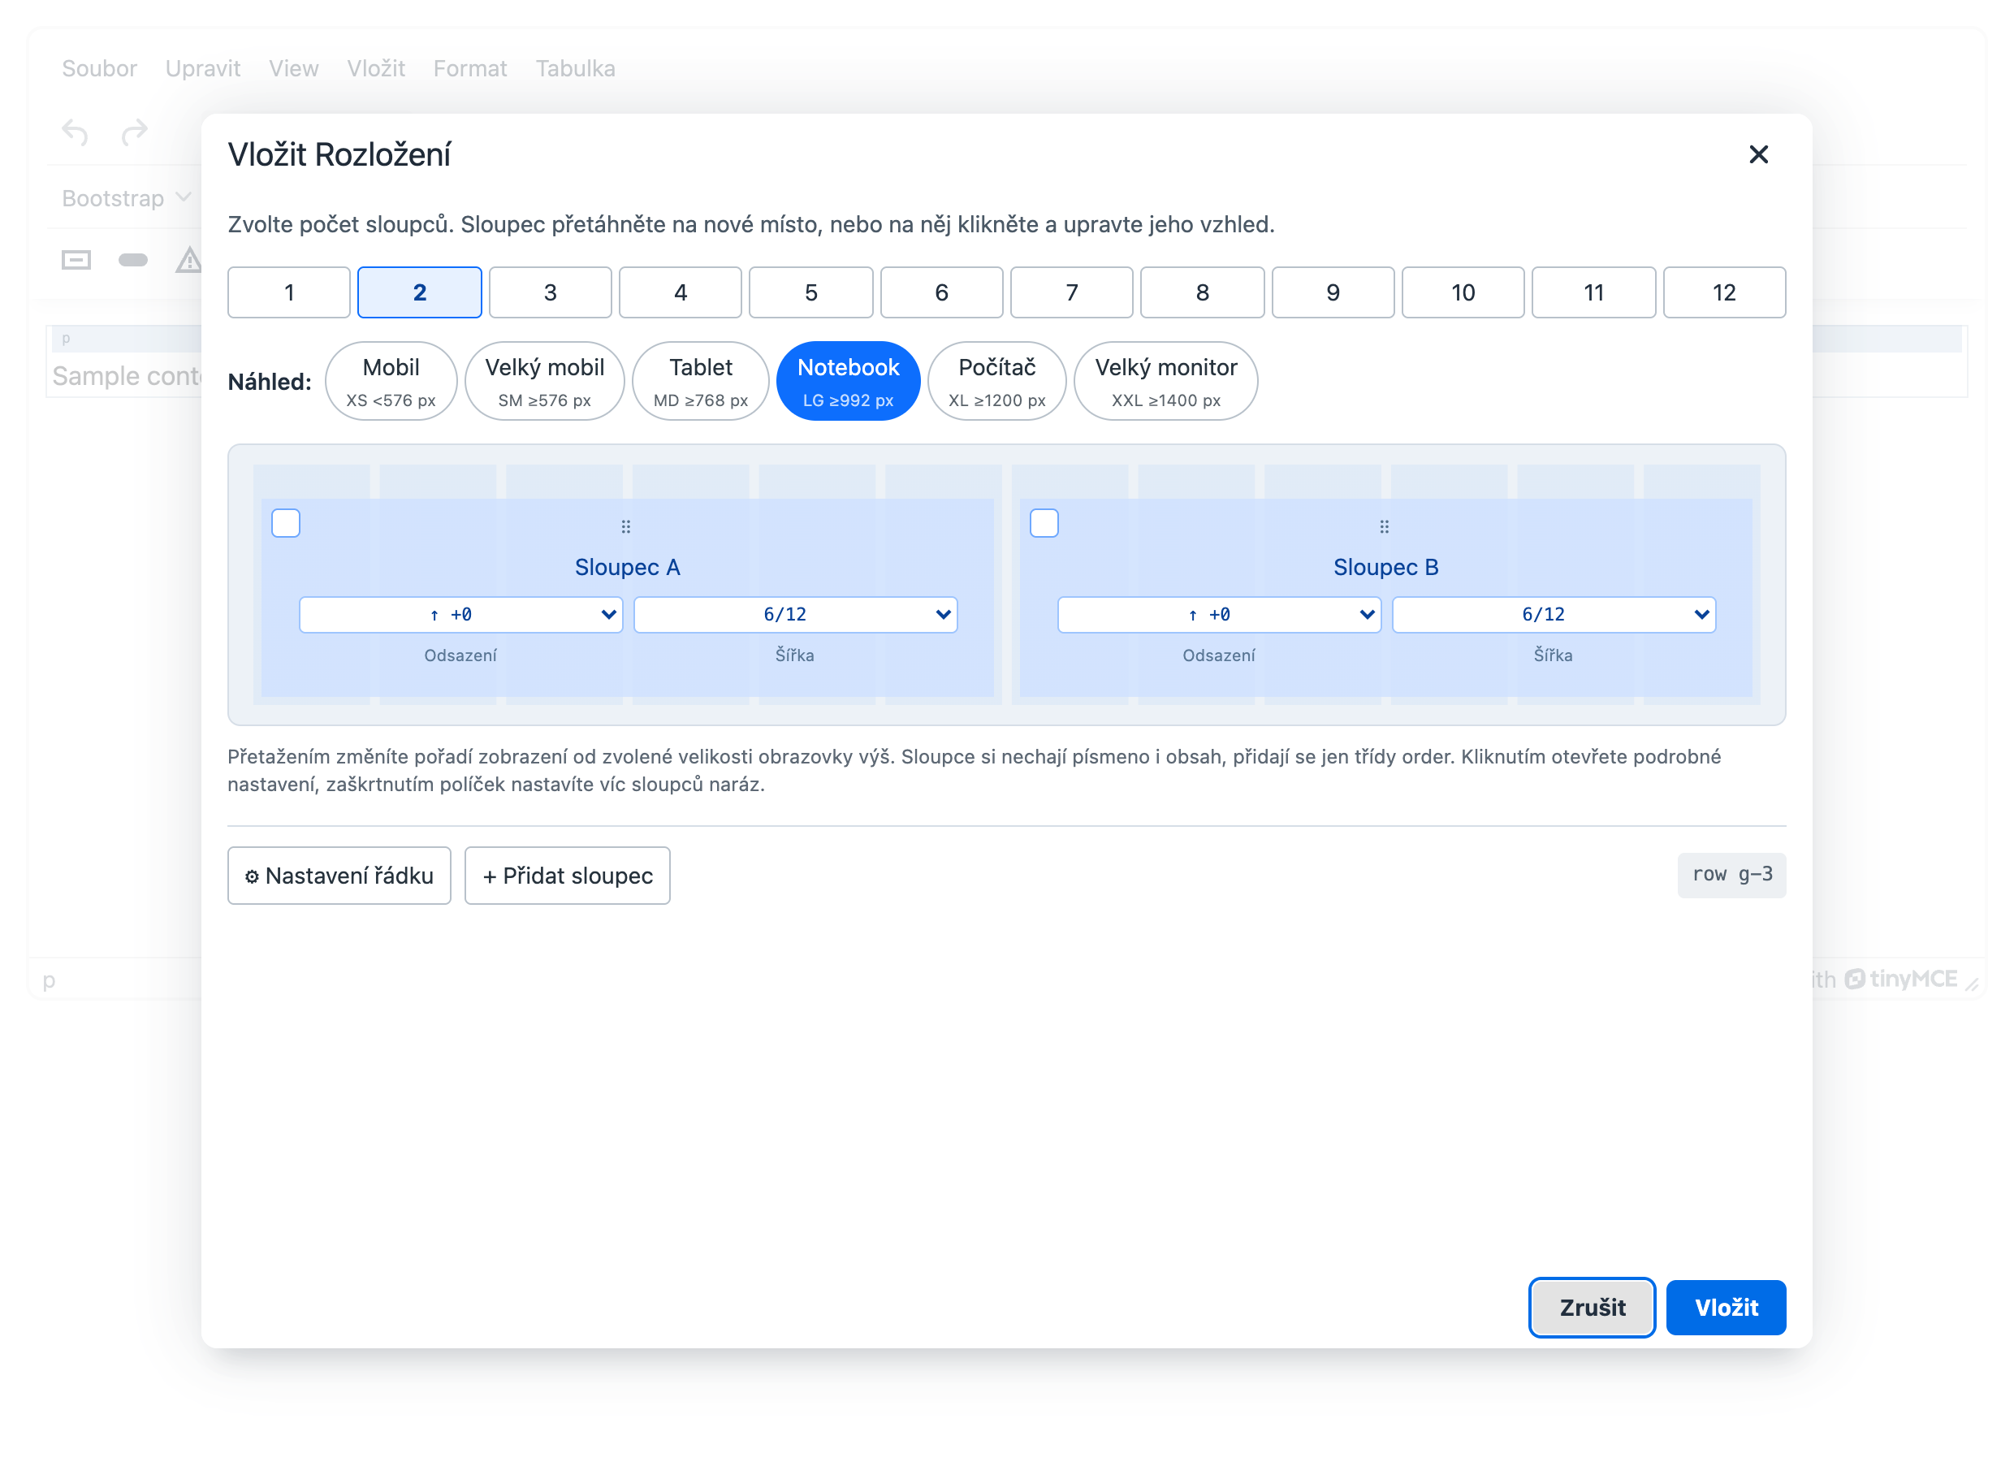Click the drag handle of Sloupec A

[626, 526]
